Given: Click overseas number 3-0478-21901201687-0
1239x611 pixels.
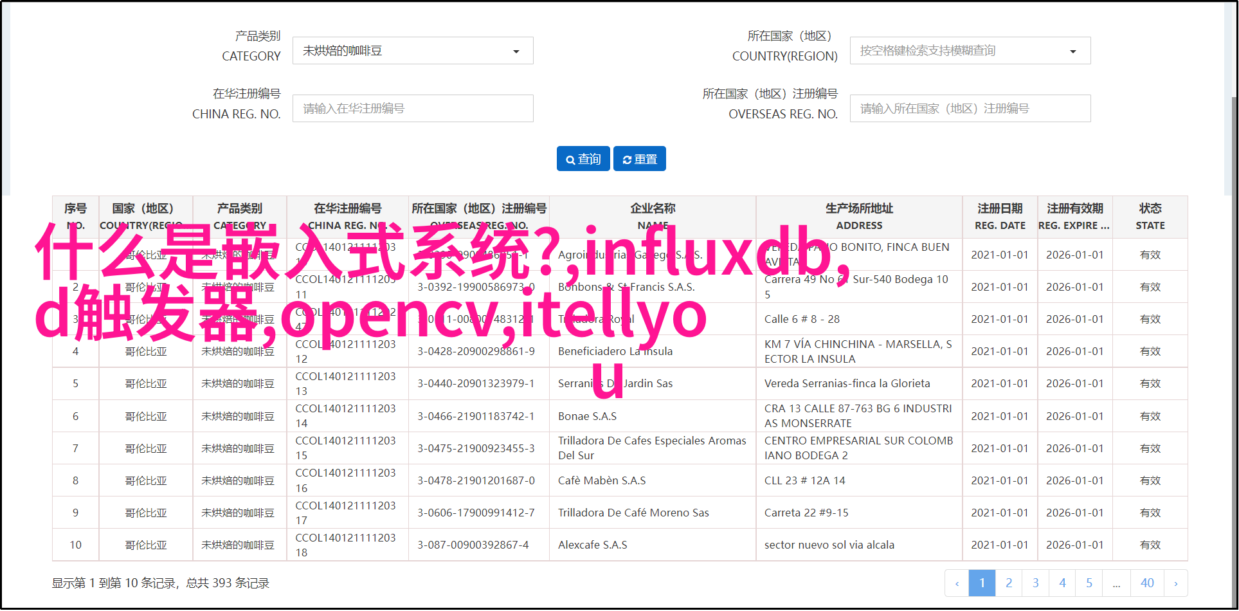Looking at the screenshot, I should point(476,480).
